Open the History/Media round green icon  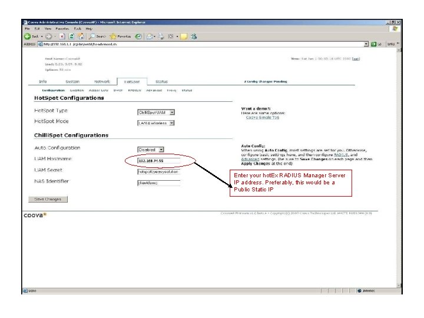138,37
